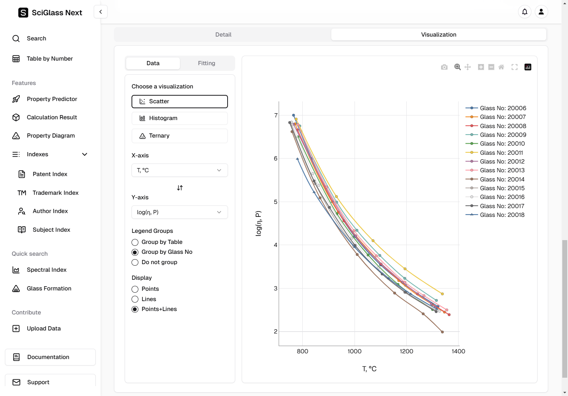This screenshot has width=568, height=396.
Task: Download plot as PNG camera icon
Action: (x=444, y=67)
